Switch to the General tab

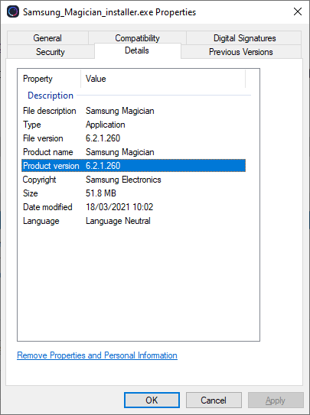click(x=47, y=38)
